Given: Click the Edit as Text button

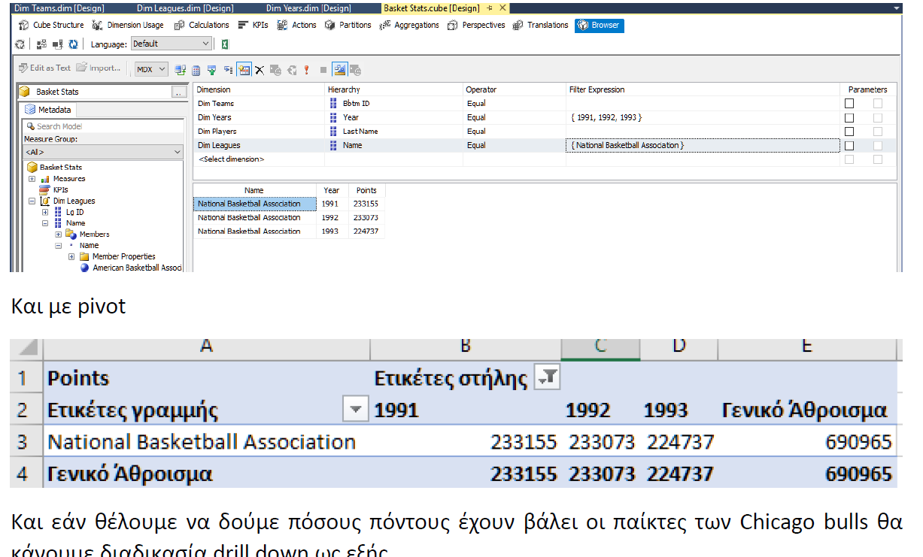Looking at the screenshot, I should pyautogui.click(x=44, y=68).
